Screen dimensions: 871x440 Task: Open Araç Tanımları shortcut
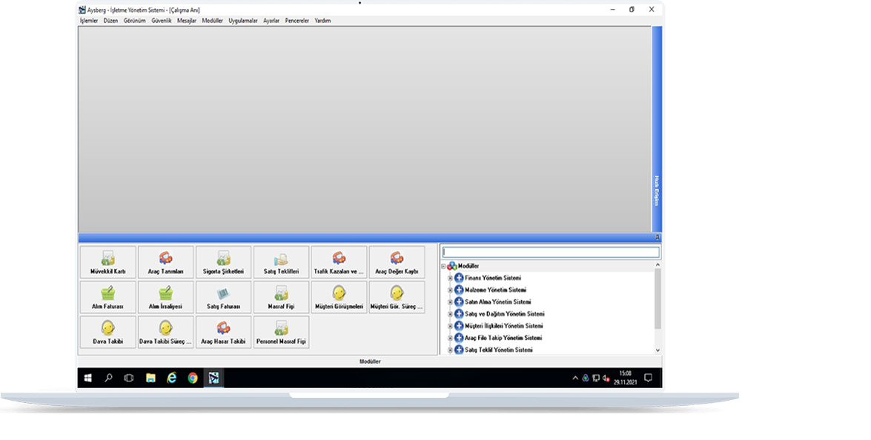click(x=165, y=262)
